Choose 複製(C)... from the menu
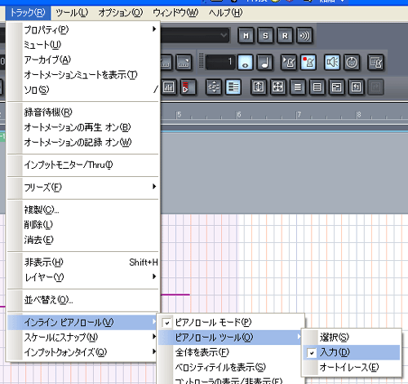The image size is (408, 384). click(x=83, y=210)
